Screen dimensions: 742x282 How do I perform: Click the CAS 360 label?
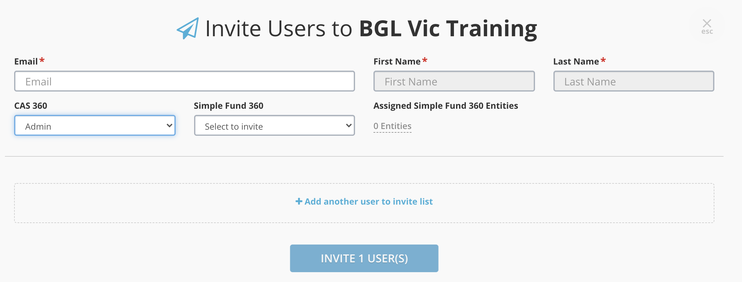[x=31, y=106]
